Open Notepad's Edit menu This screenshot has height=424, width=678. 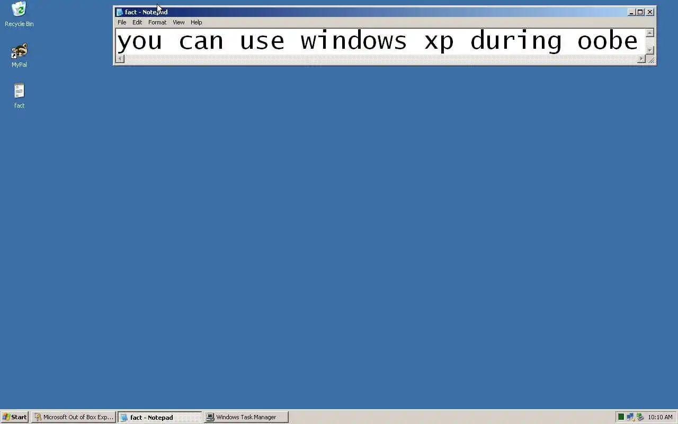click(x=137, y=22)
